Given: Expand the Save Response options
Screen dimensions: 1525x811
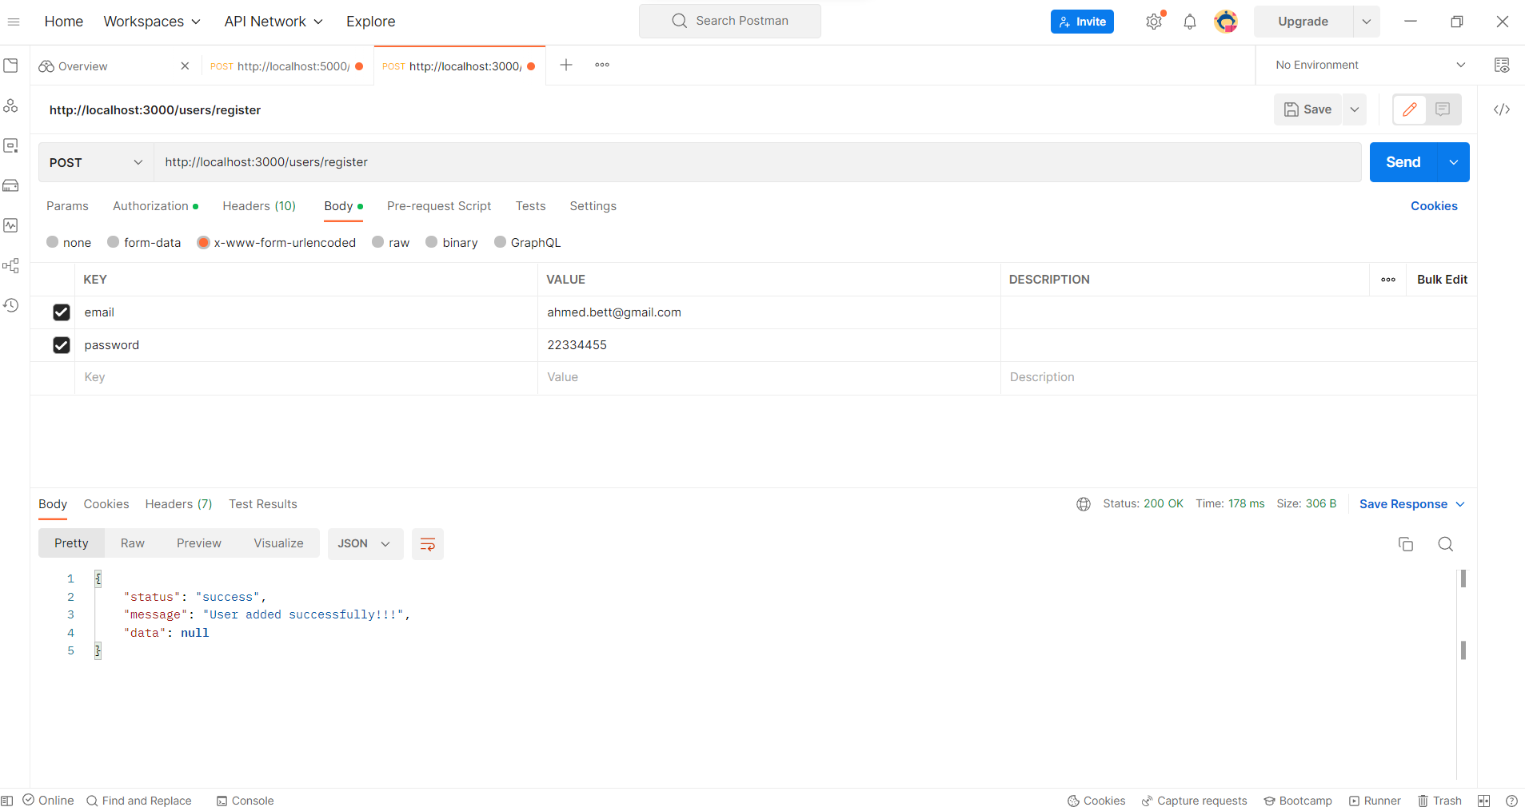Looking at the screenshot, I should coord(1460,503).
